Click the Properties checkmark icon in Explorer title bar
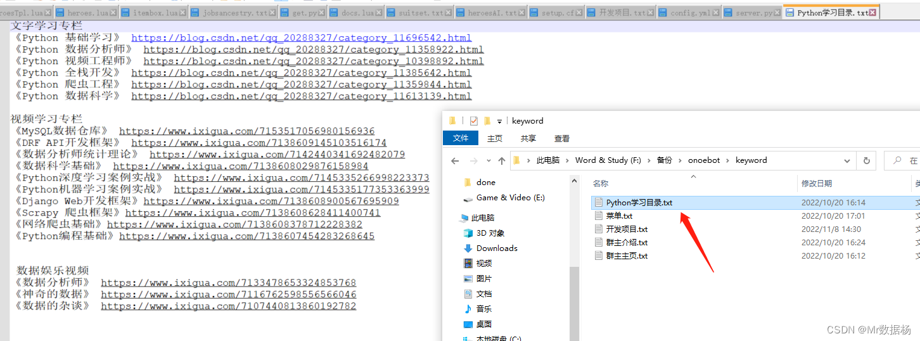The image size is (920, 341). pos(474,120)
